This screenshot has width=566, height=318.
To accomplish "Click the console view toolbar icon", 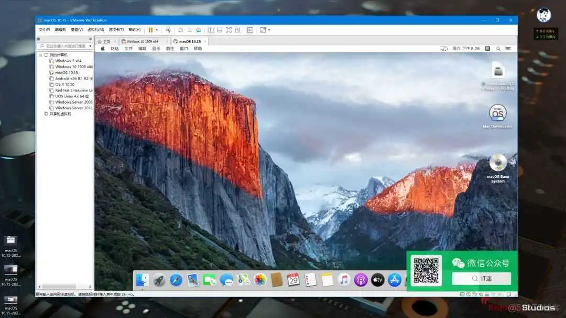I will coord(250,30).
